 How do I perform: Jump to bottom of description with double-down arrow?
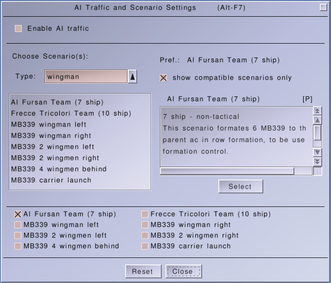[x=317, y=161]
